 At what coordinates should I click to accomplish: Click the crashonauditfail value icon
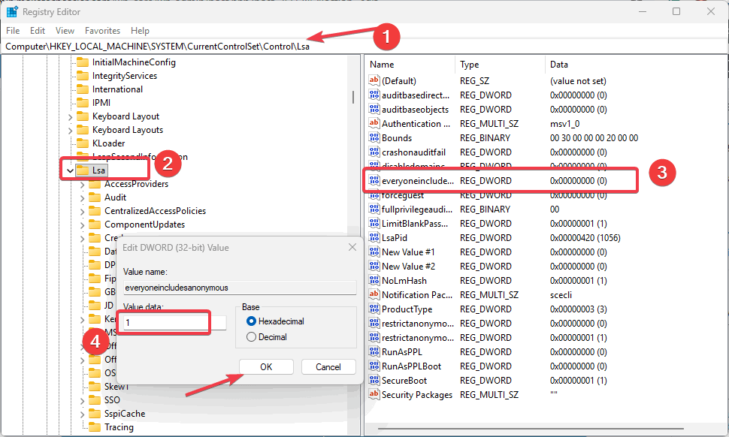(374, 152)
